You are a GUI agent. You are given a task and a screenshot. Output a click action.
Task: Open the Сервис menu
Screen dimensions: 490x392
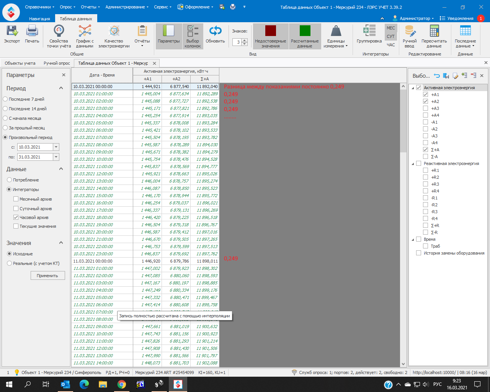(163, 7)
